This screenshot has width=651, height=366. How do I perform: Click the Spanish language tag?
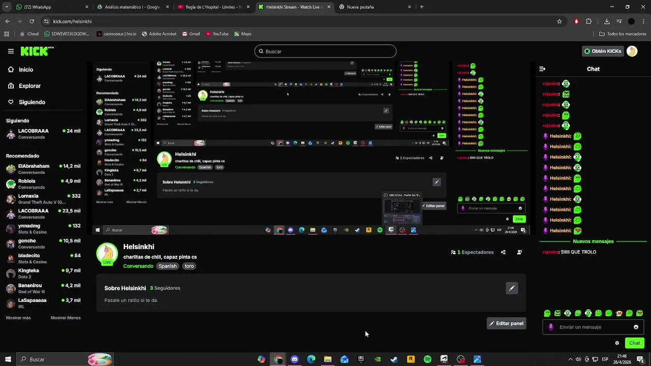tap(167, 266)
